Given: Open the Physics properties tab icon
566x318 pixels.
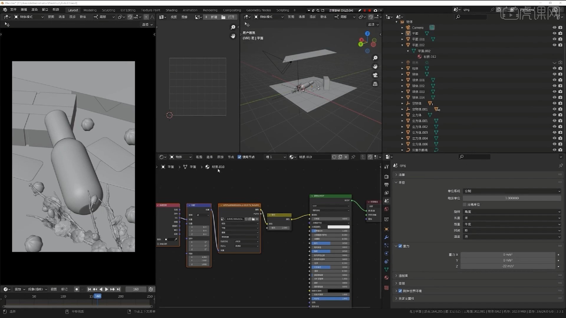Looking at the screenshot, I should click(386, 253).
